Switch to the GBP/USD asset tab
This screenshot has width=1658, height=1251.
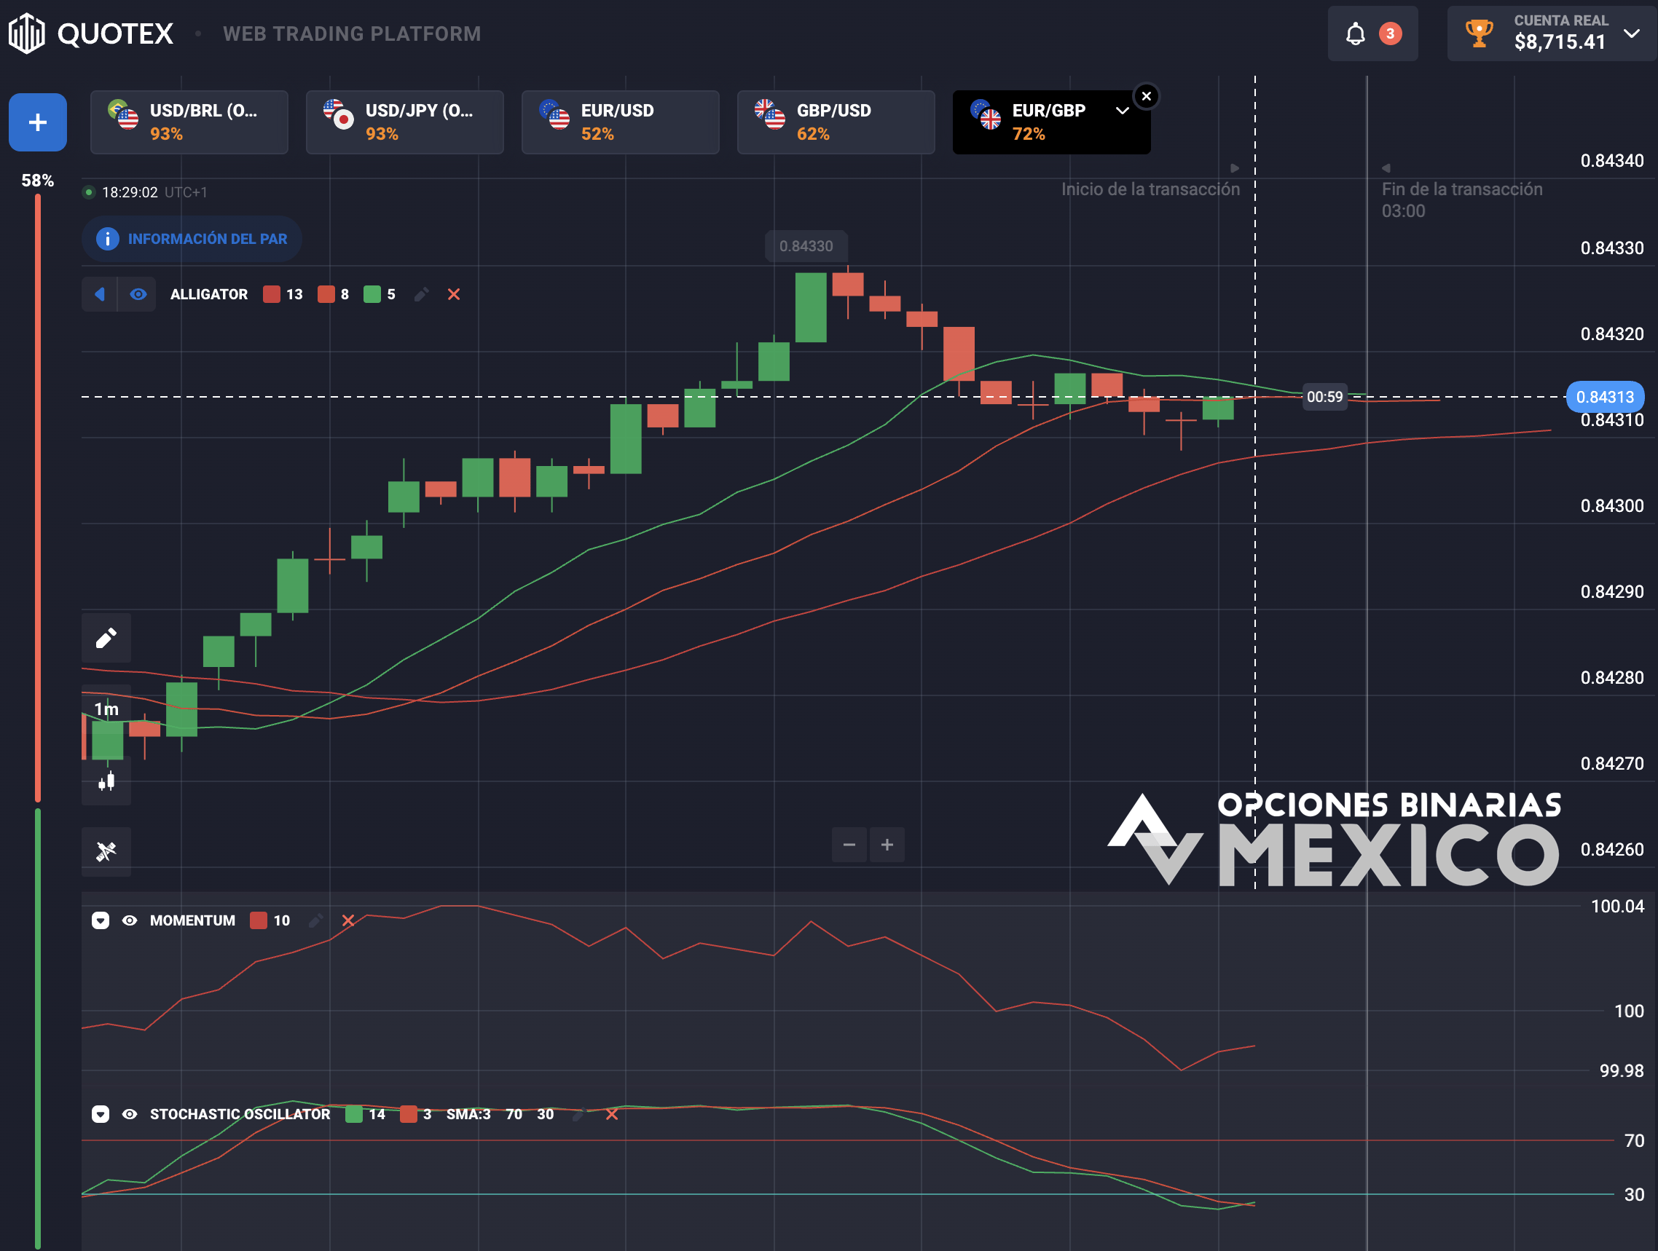coord(836,122)
